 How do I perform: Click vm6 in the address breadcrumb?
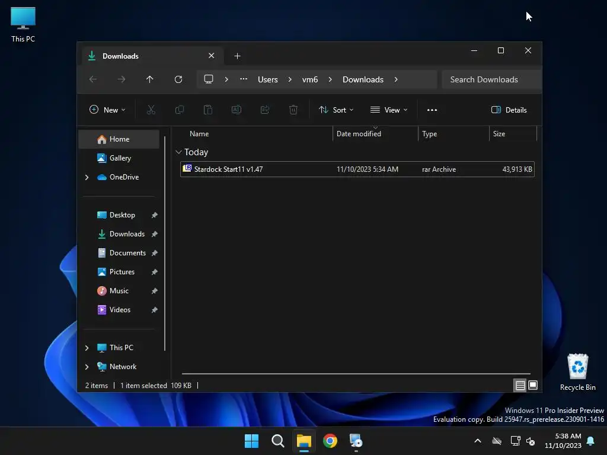point(310,79)
